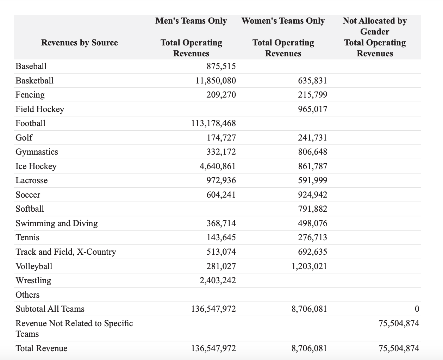Click the Volleyball row label

pos(34,266)
